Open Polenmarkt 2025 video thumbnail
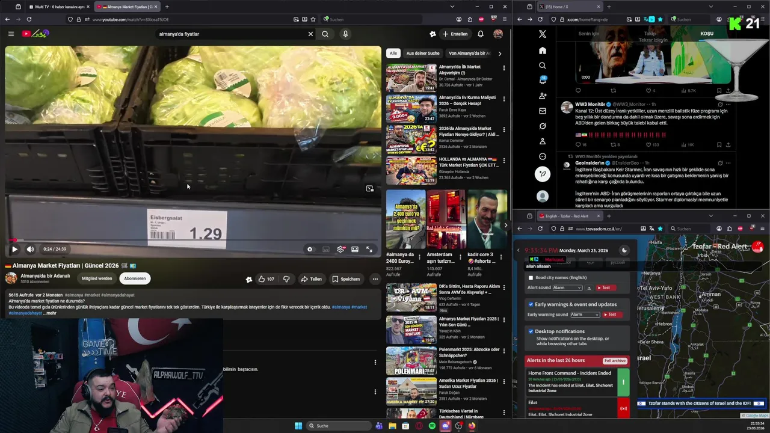The image size is (770, 433). [411, 360]
